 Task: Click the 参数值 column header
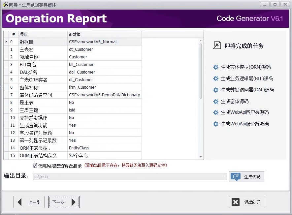pyautogui.click(x=105, y=34)
